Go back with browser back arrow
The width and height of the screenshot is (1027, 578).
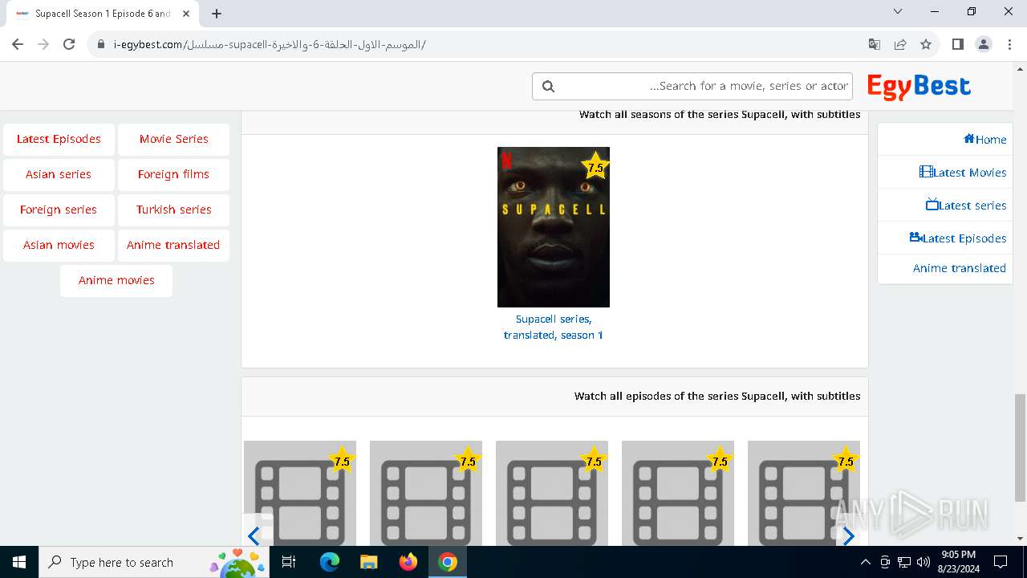click(x=18, y=44)
